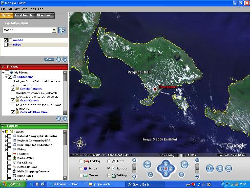
Task: Disable the Borders checkbox
Action: click(x=109, y=168)
